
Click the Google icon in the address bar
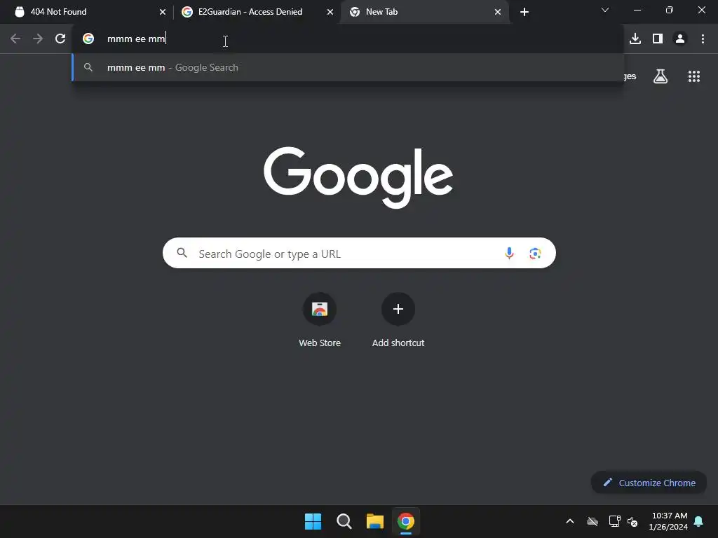(x=88, y=39)
